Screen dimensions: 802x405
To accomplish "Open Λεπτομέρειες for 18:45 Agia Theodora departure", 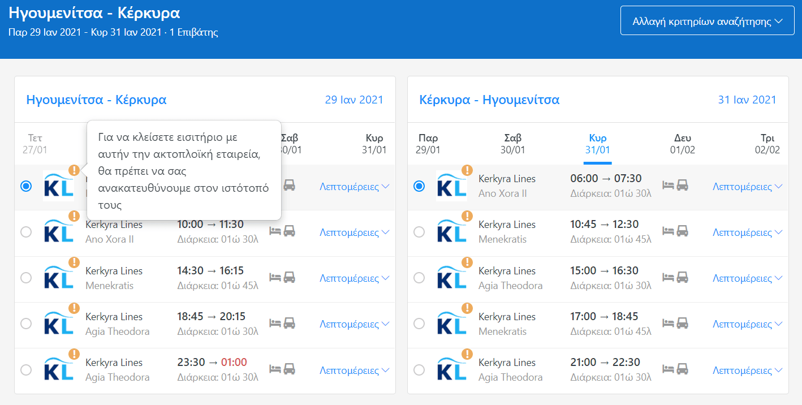I will [x=354, y=324].
